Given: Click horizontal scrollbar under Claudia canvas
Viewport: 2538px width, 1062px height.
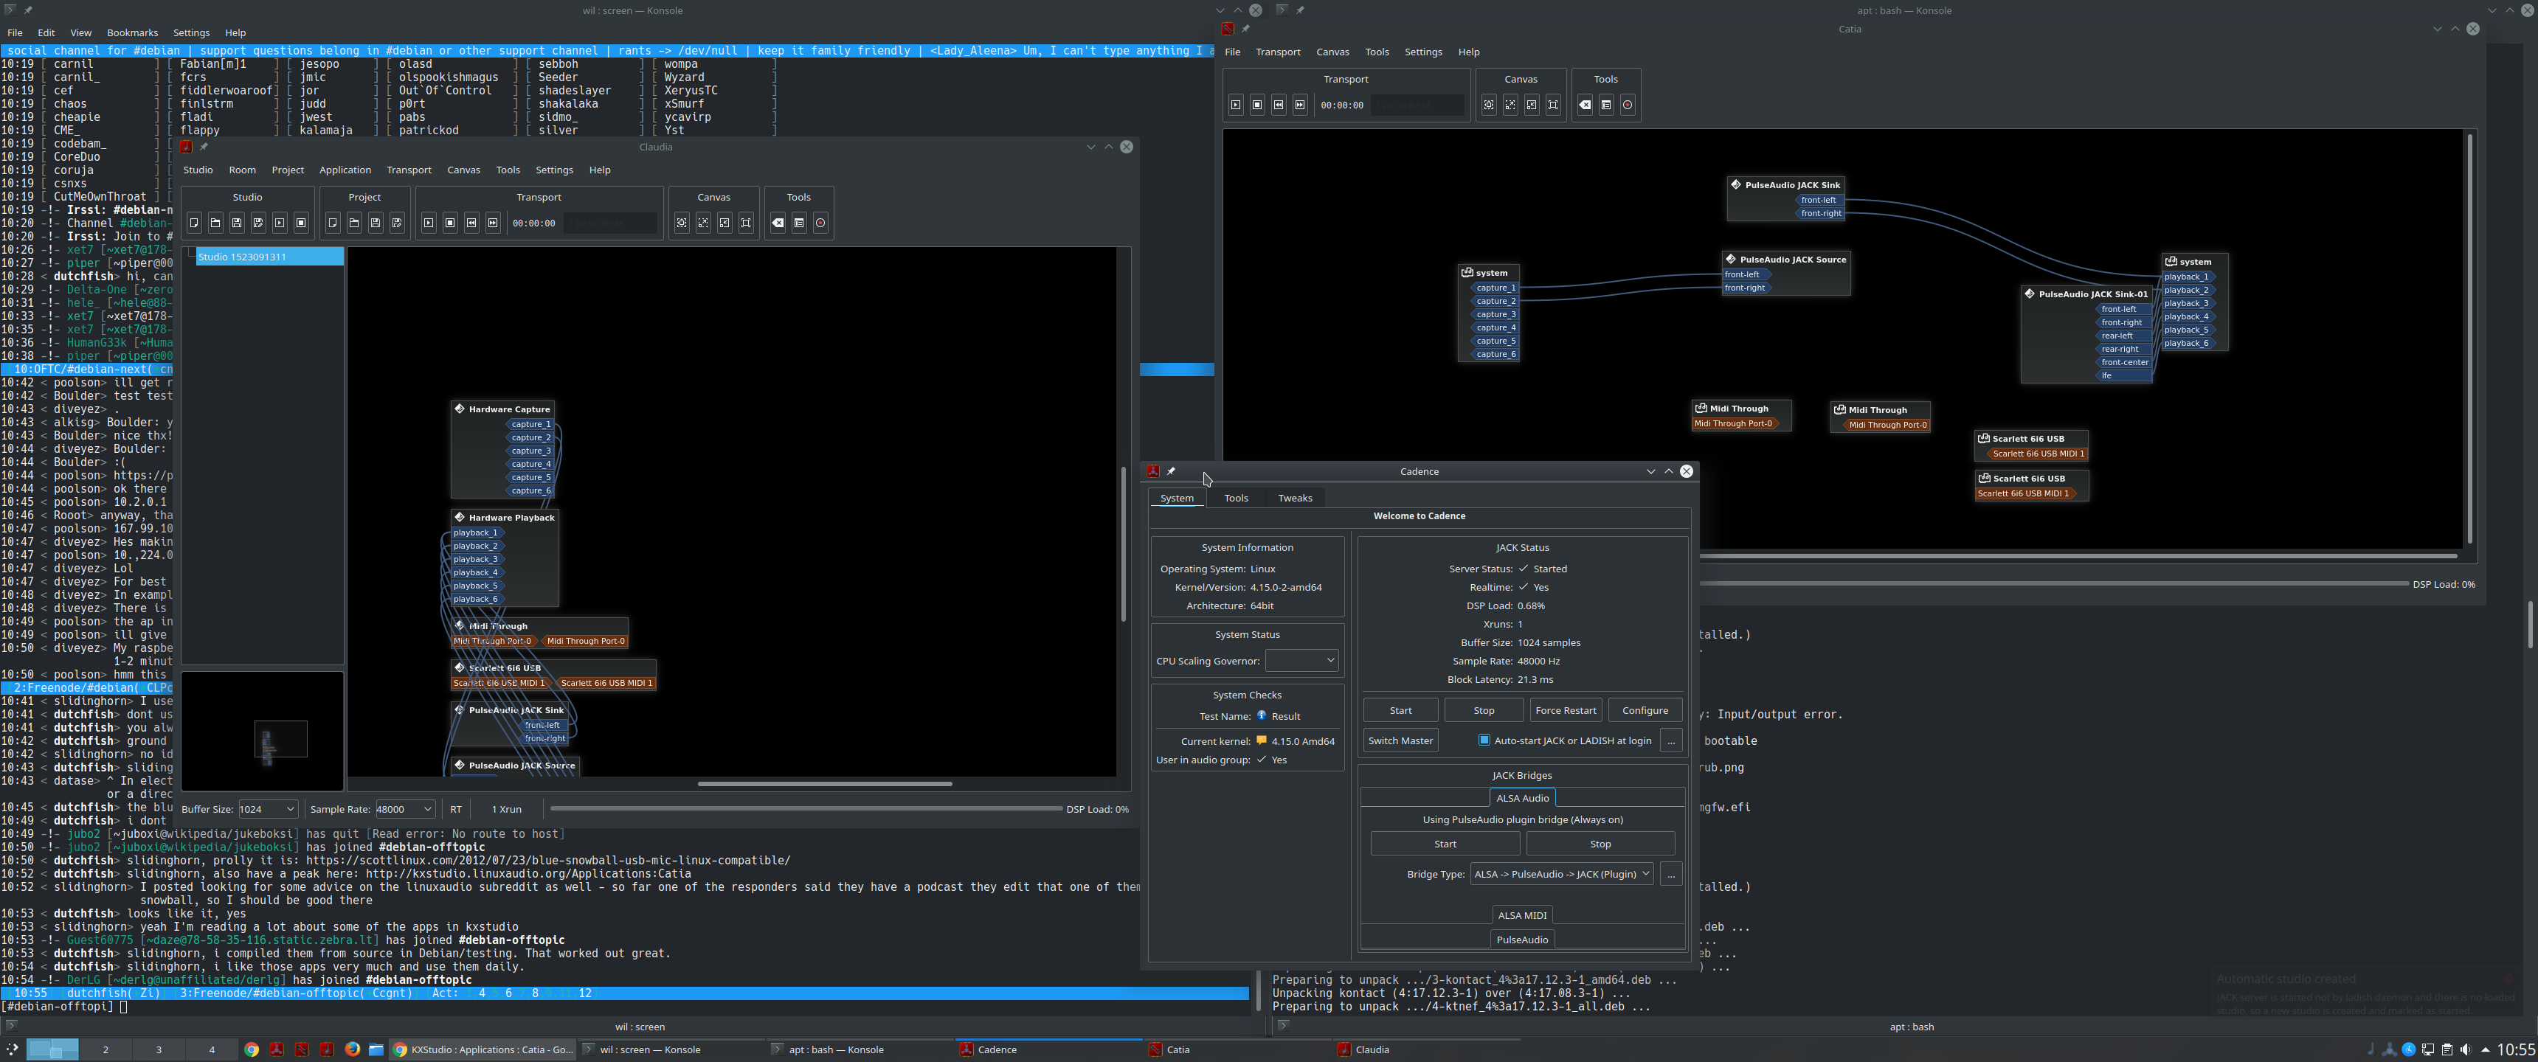Looking at the screenshot, I should 825,784.
